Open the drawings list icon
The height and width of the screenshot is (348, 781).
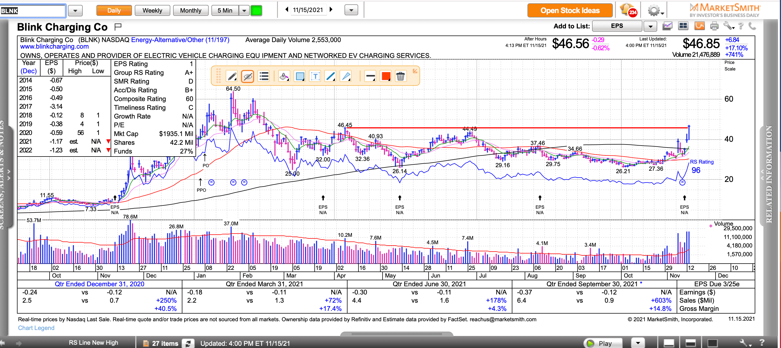(264, 76)
